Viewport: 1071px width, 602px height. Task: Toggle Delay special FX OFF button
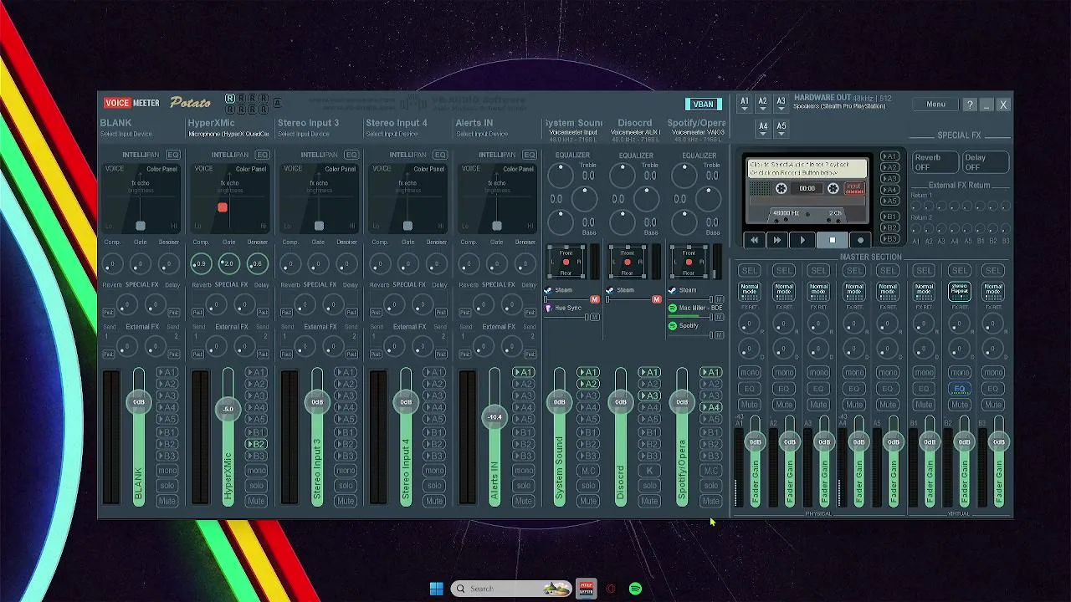click(984, 162)
